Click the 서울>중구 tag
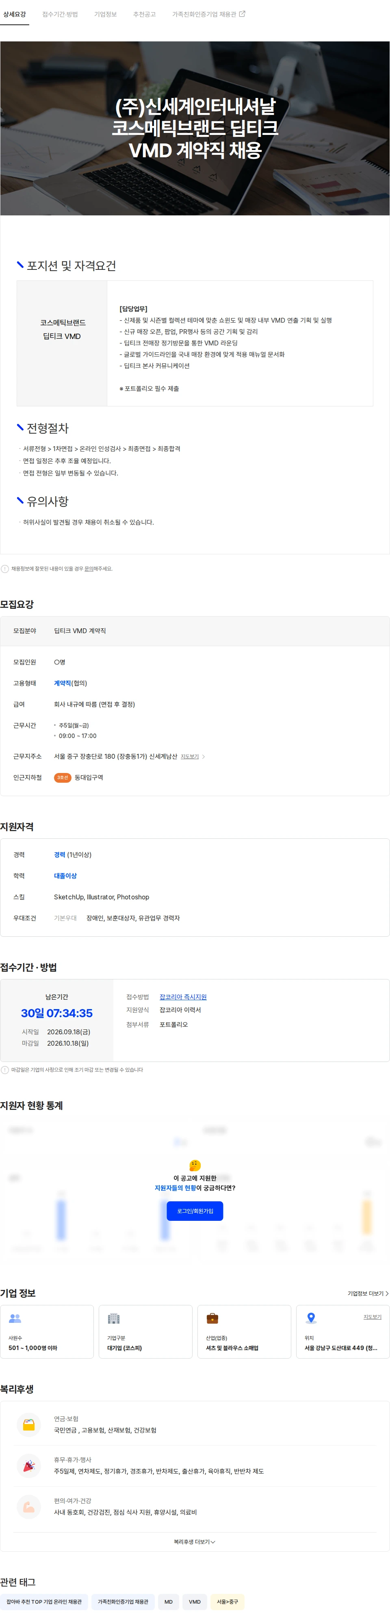The height and width of the screenshot is (1613, 390). 227,1602
